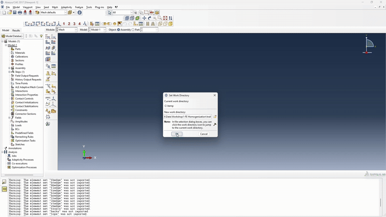Select the Rotate View tool
The width and height of the screenshot is (386, 217).
tap(150, 18)
